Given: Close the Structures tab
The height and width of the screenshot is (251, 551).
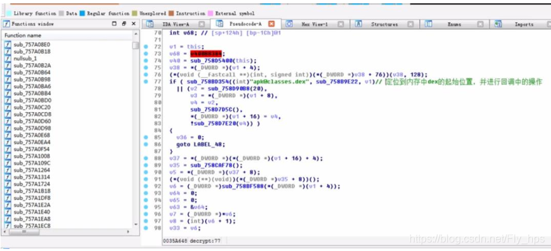Looking at the screenshot, I should (411, 24).
